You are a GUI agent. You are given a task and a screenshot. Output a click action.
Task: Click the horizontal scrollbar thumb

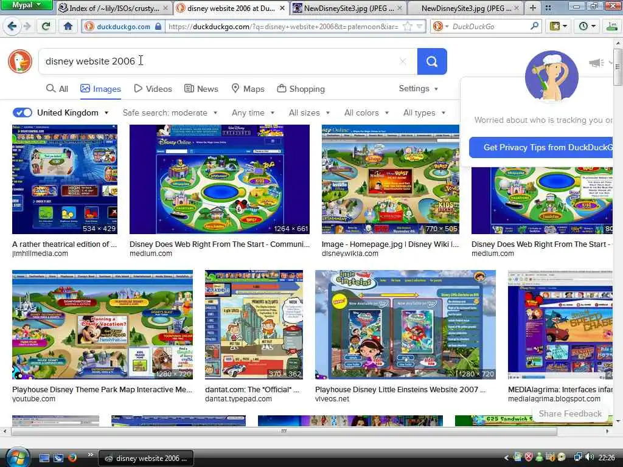click(x=284, y=431)
